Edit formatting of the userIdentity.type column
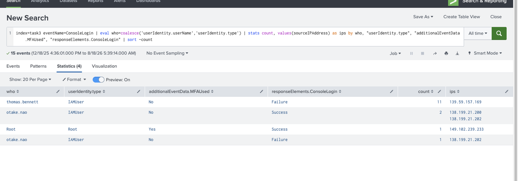Viewport: 518px width, 181px height. (x=138, y=92)
